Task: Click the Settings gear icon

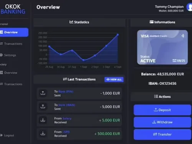Action: [x=1, y=55]
